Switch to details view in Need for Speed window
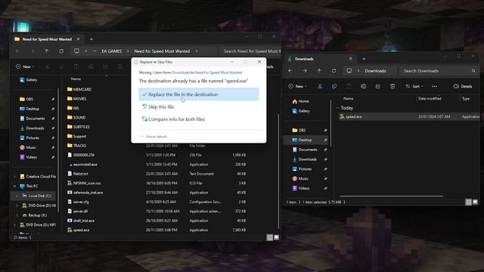The image size is (484, 272). coord(269,237)
